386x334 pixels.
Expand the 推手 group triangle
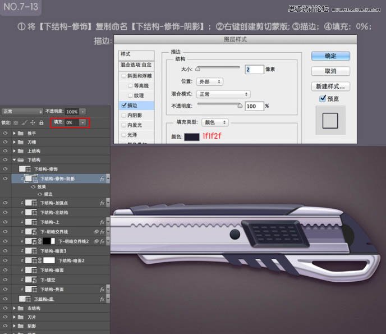pyautogui.click(x=14, y=133)
